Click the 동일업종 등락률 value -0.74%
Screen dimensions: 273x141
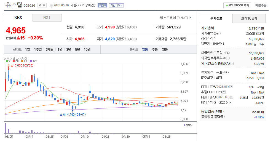click(x=259, y=117)
